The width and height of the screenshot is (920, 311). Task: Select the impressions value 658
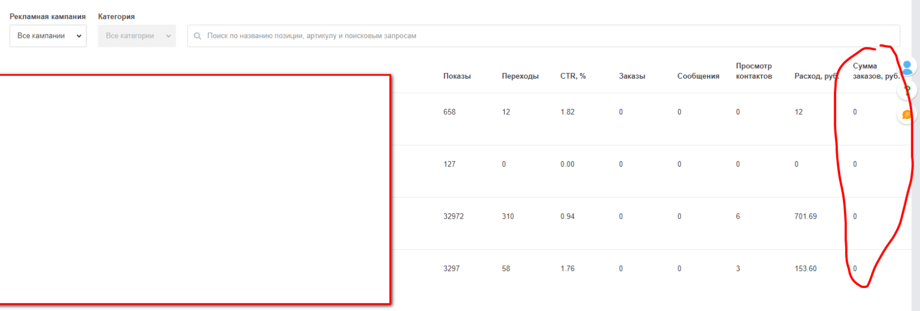coord(450,112)
